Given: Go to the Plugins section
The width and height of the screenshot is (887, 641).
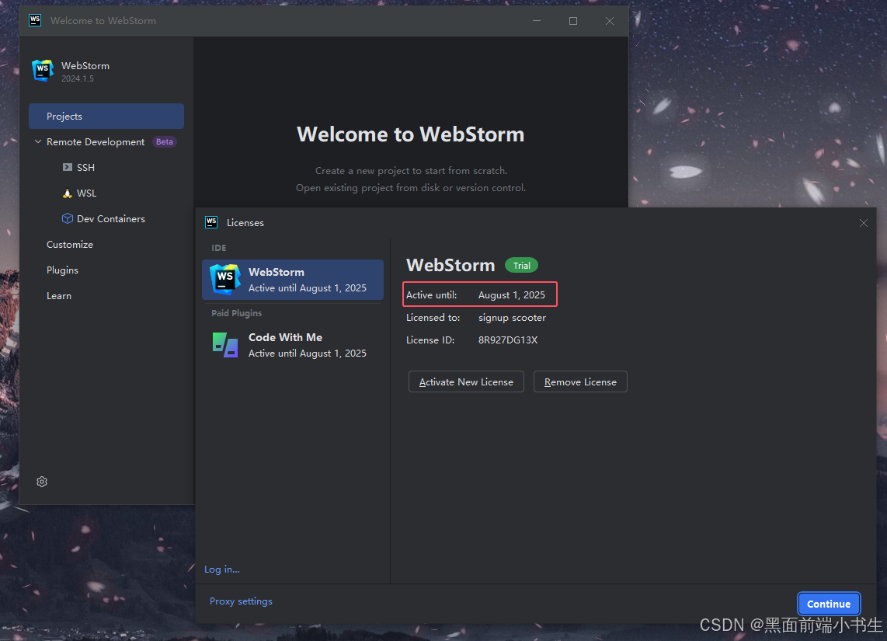Looking at the screenshot, I should click(62, 270).
